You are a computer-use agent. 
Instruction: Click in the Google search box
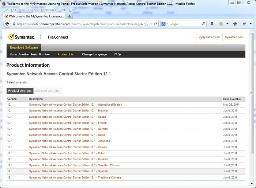point(185,24)
